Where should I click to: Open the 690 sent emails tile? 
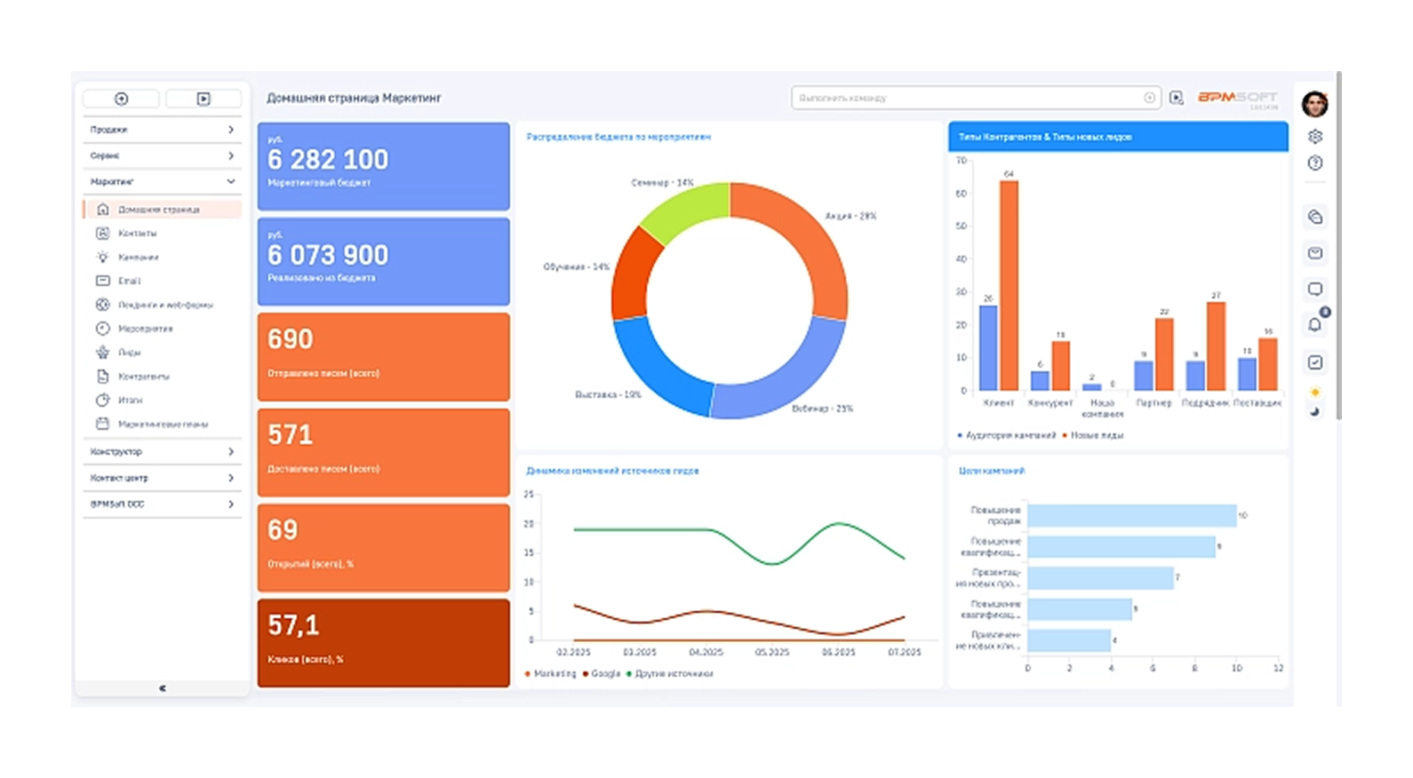pos(384,357)
